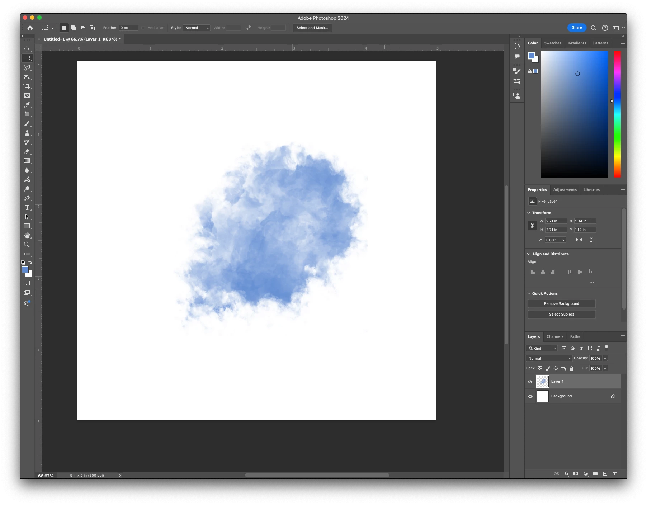Toggle the width-height link constraint
The height and width of the screenshot is (505, 647).
[532, 226]
